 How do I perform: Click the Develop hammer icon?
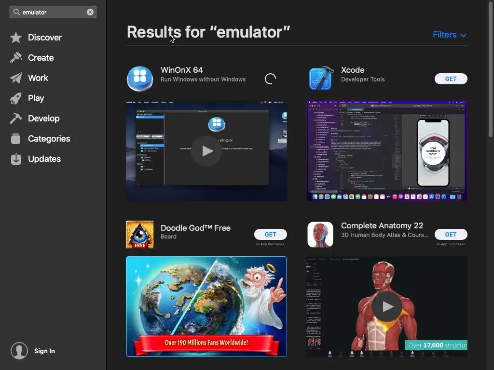click(16, 119)
